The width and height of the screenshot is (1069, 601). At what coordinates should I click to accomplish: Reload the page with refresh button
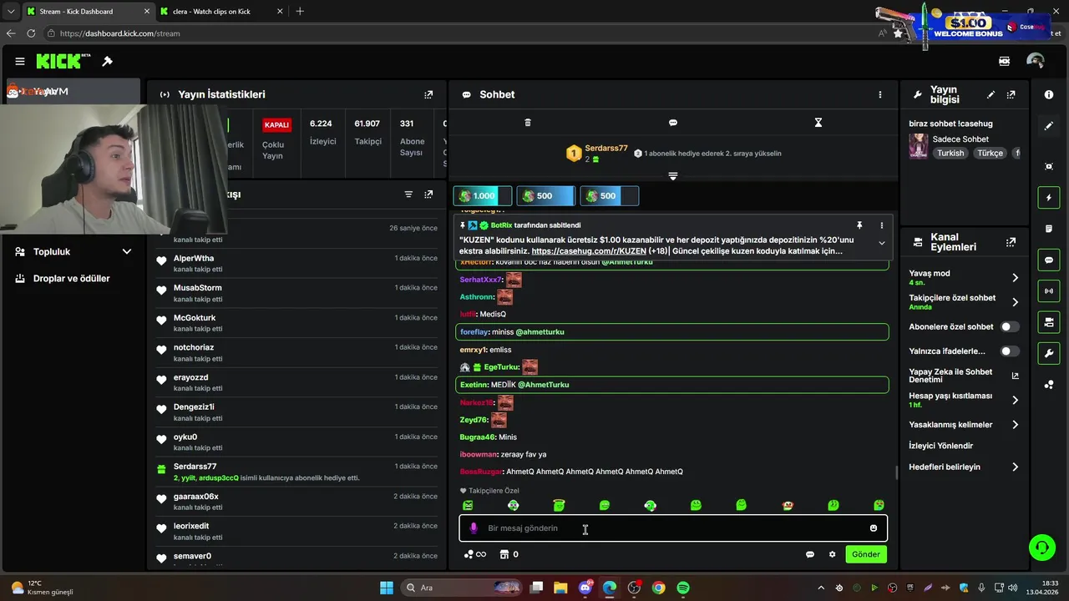coord(31,33)
